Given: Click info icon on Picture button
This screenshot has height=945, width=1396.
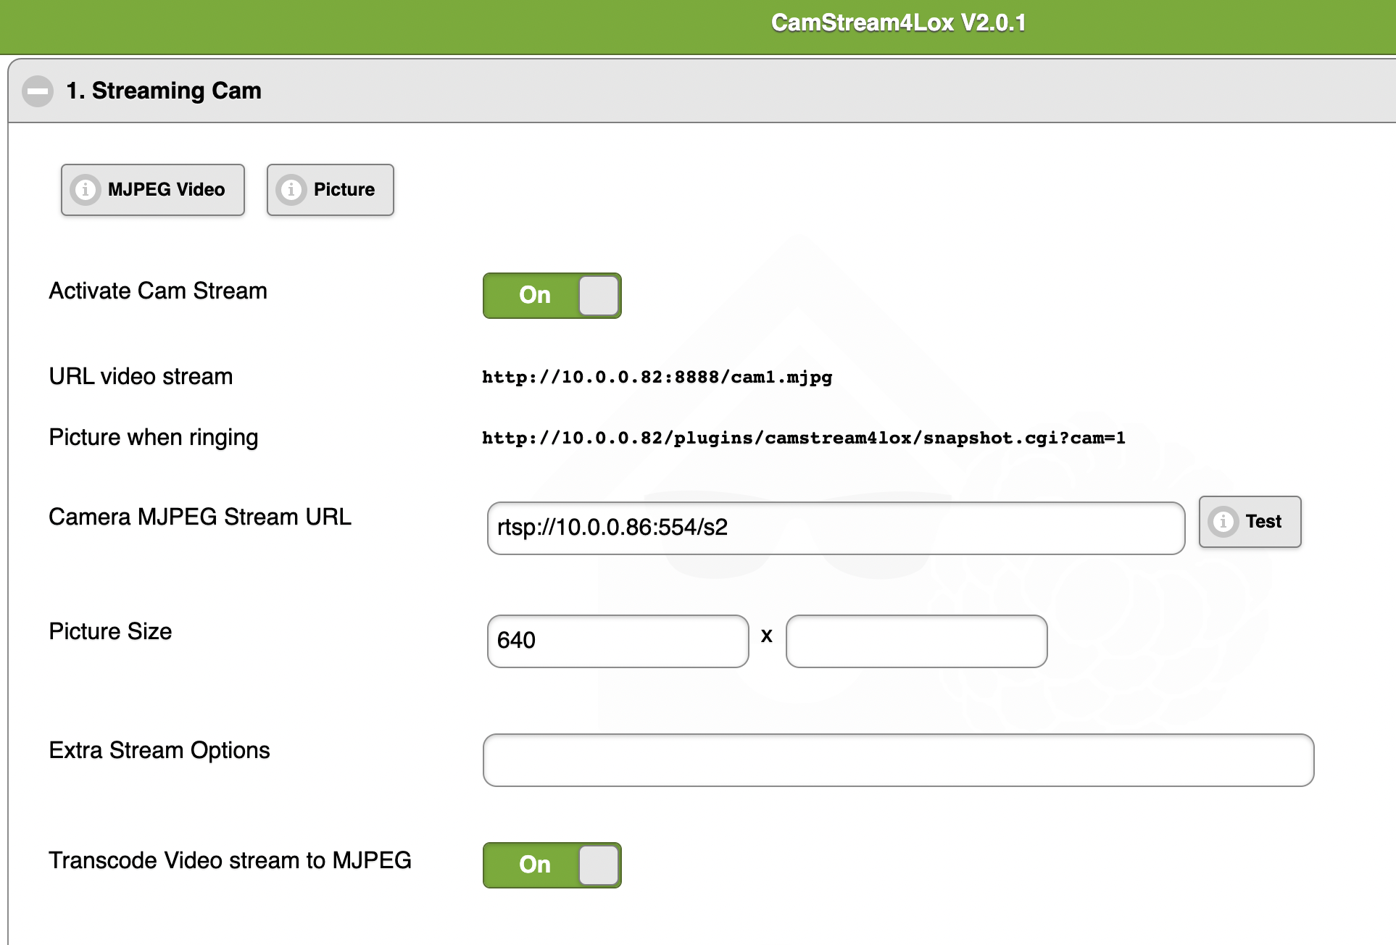Looking at the screenshot, I should pyautogui.click(x=291, y=190).
